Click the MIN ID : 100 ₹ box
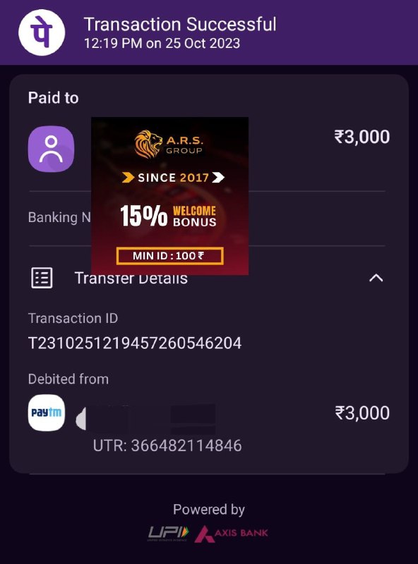Image resolution: width=418 pixels, height=564 pixels. (169, 256)
